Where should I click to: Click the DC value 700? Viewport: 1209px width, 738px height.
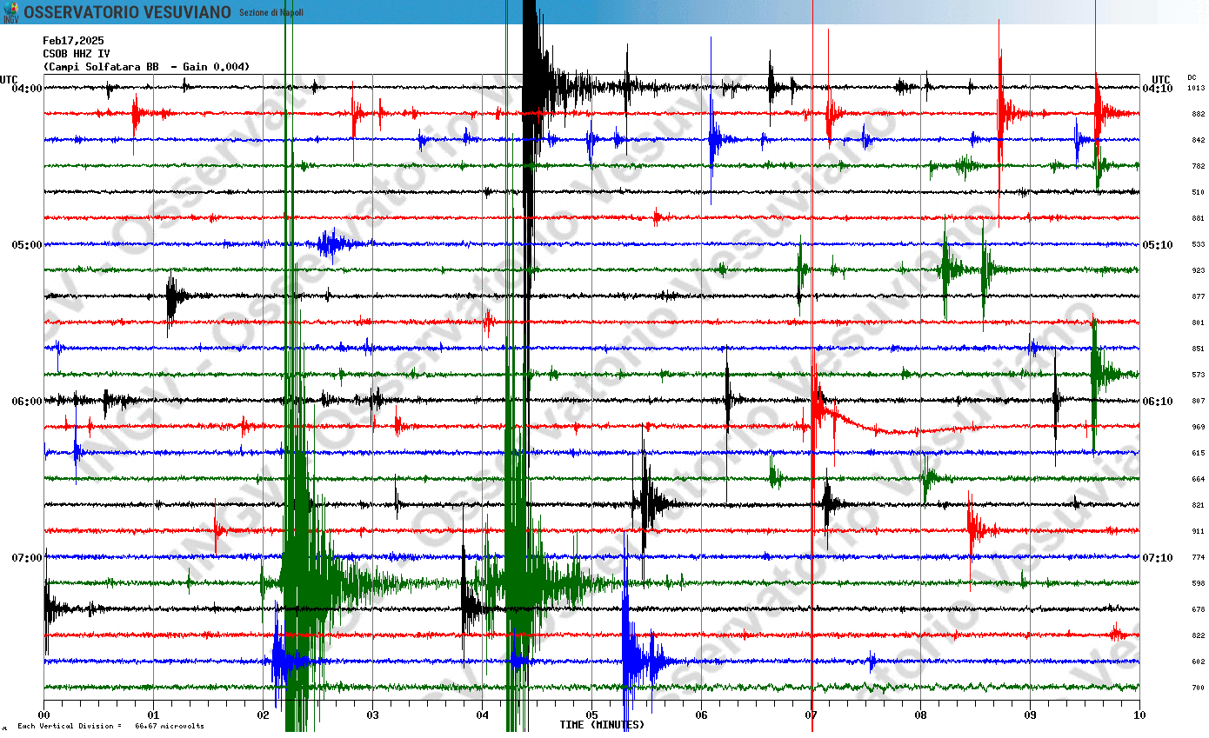point(1198,688)
